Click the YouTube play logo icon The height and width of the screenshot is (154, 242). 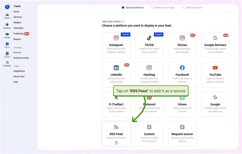click(215, 68)
